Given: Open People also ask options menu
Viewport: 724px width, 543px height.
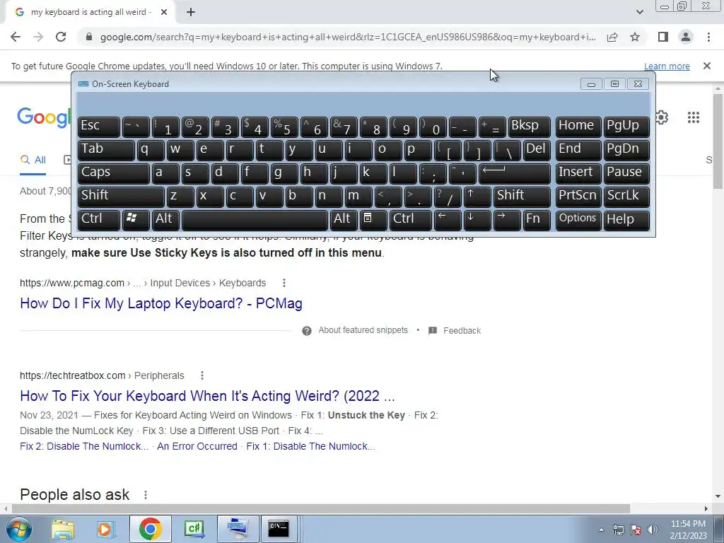Looking at the screenshot, I should (x=146, y=494).
